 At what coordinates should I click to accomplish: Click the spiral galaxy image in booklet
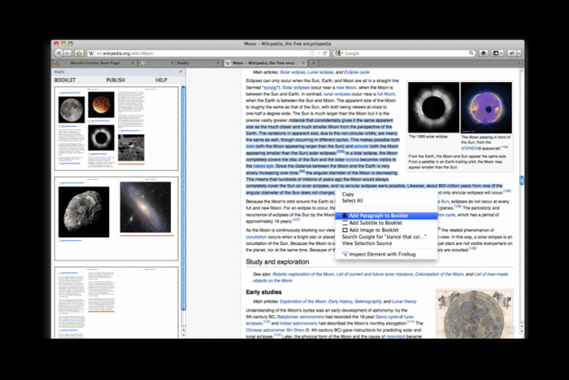(x=146, y=207)
